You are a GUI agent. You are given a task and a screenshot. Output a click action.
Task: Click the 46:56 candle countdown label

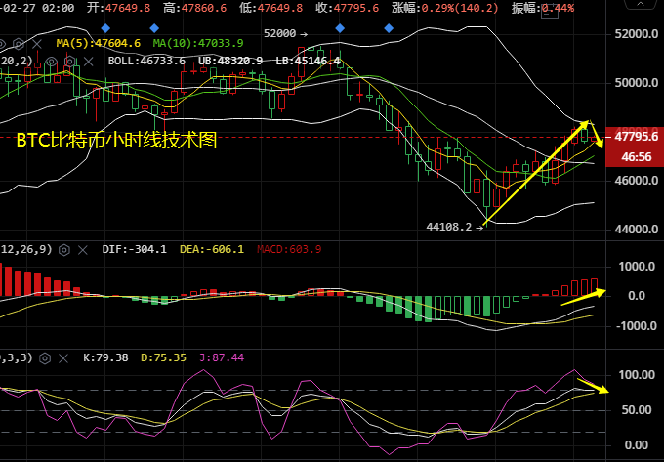pyautogui.click(x=635, y=156)
